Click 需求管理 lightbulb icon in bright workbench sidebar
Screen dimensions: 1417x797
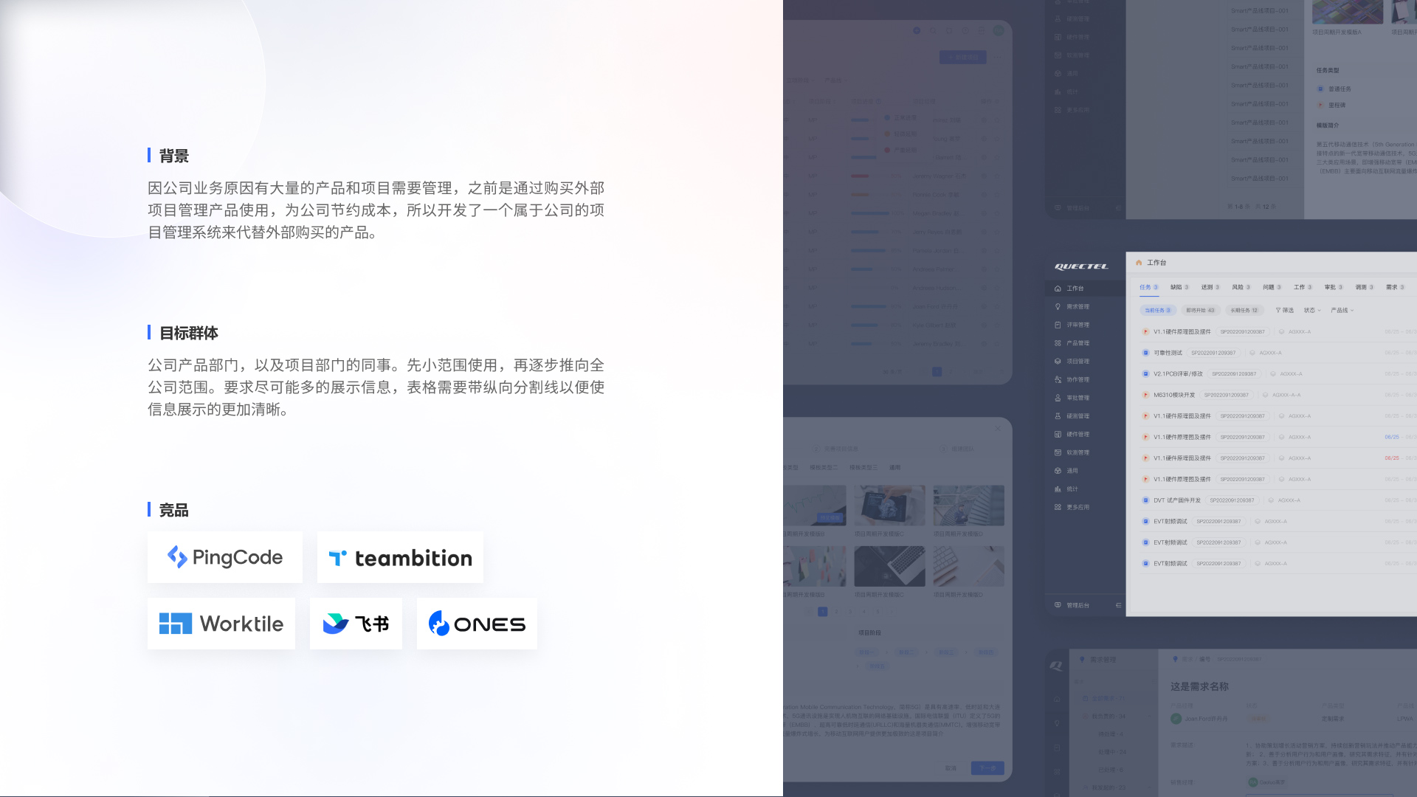point(1058,306)
